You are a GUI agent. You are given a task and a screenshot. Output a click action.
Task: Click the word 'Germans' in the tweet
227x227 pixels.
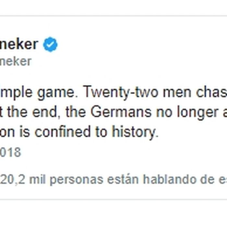pyautogui.click(x=121, y=112)
